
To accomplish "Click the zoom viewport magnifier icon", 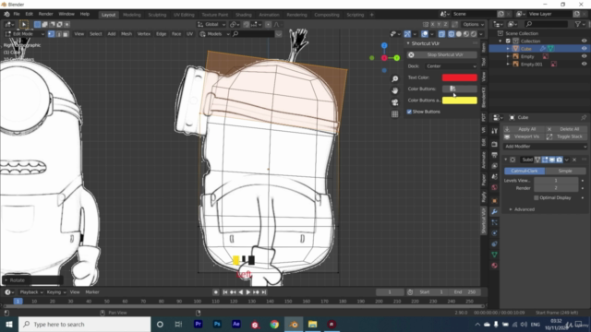I will [394, 78].
